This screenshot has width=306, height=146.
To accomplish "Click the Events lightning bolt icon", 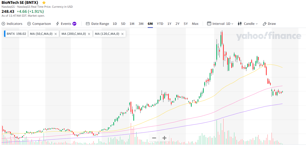I will tap(58, 24).
